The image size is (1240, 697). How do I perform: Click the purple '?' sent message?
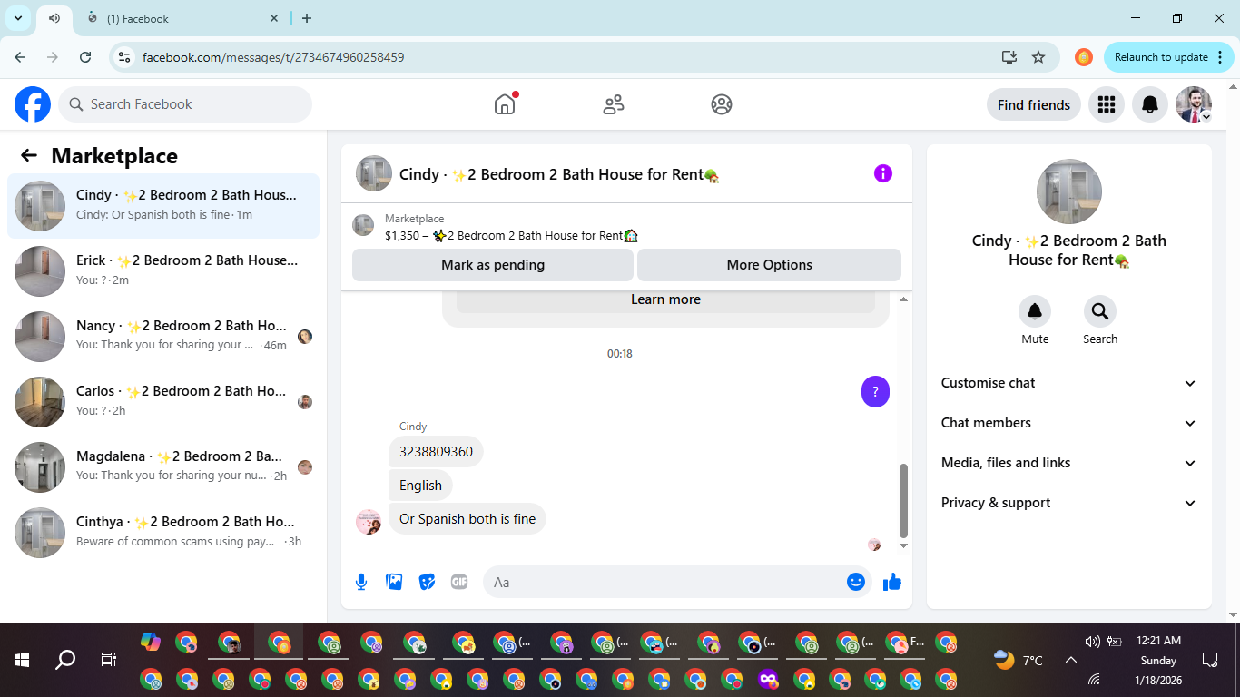(x=875, y=392)
